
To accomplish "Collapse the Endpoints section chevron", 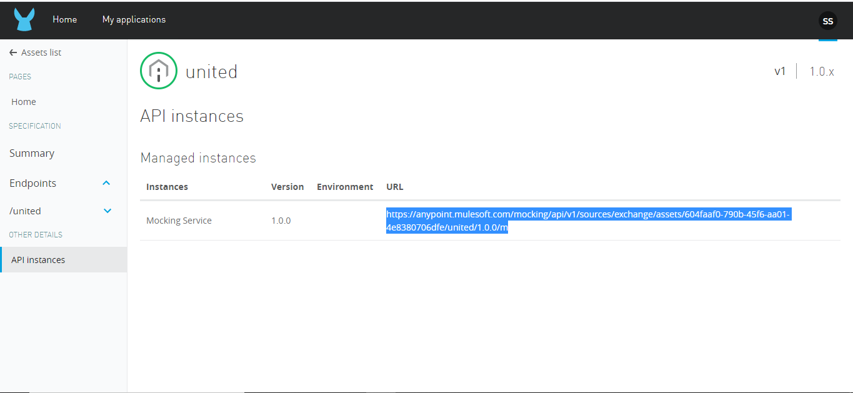I will (x=106, y=183).
